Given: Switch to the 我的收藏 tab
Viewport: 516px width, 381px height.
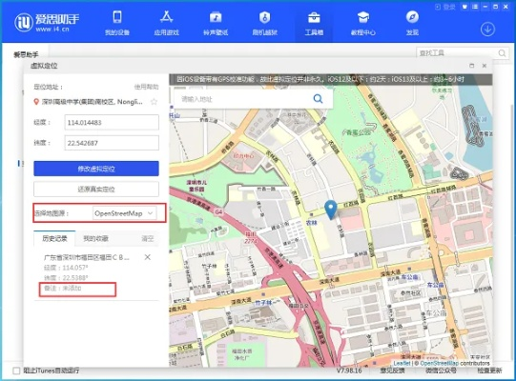Looking at the screenshot, I should (95, 239).
